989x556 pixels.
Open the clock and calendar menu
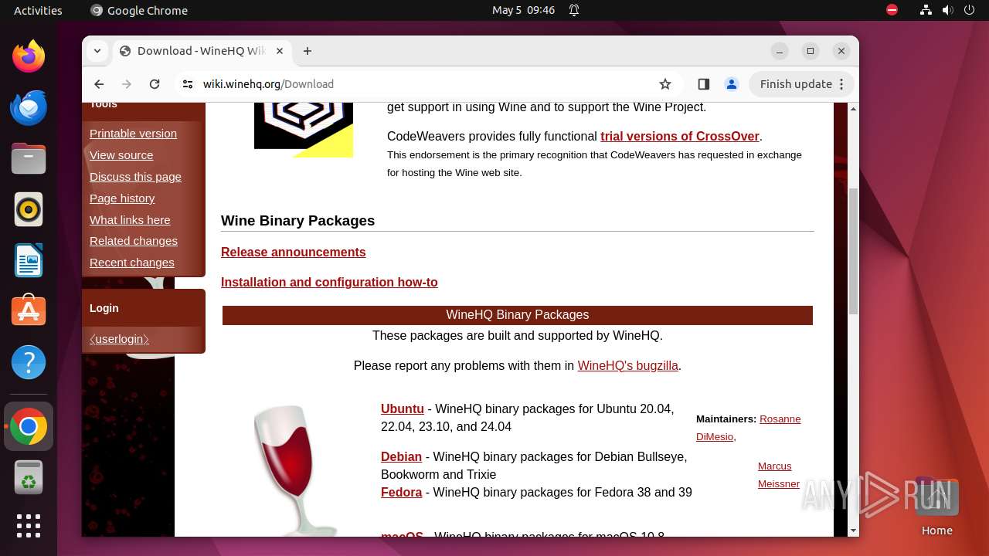click(524, 10)
